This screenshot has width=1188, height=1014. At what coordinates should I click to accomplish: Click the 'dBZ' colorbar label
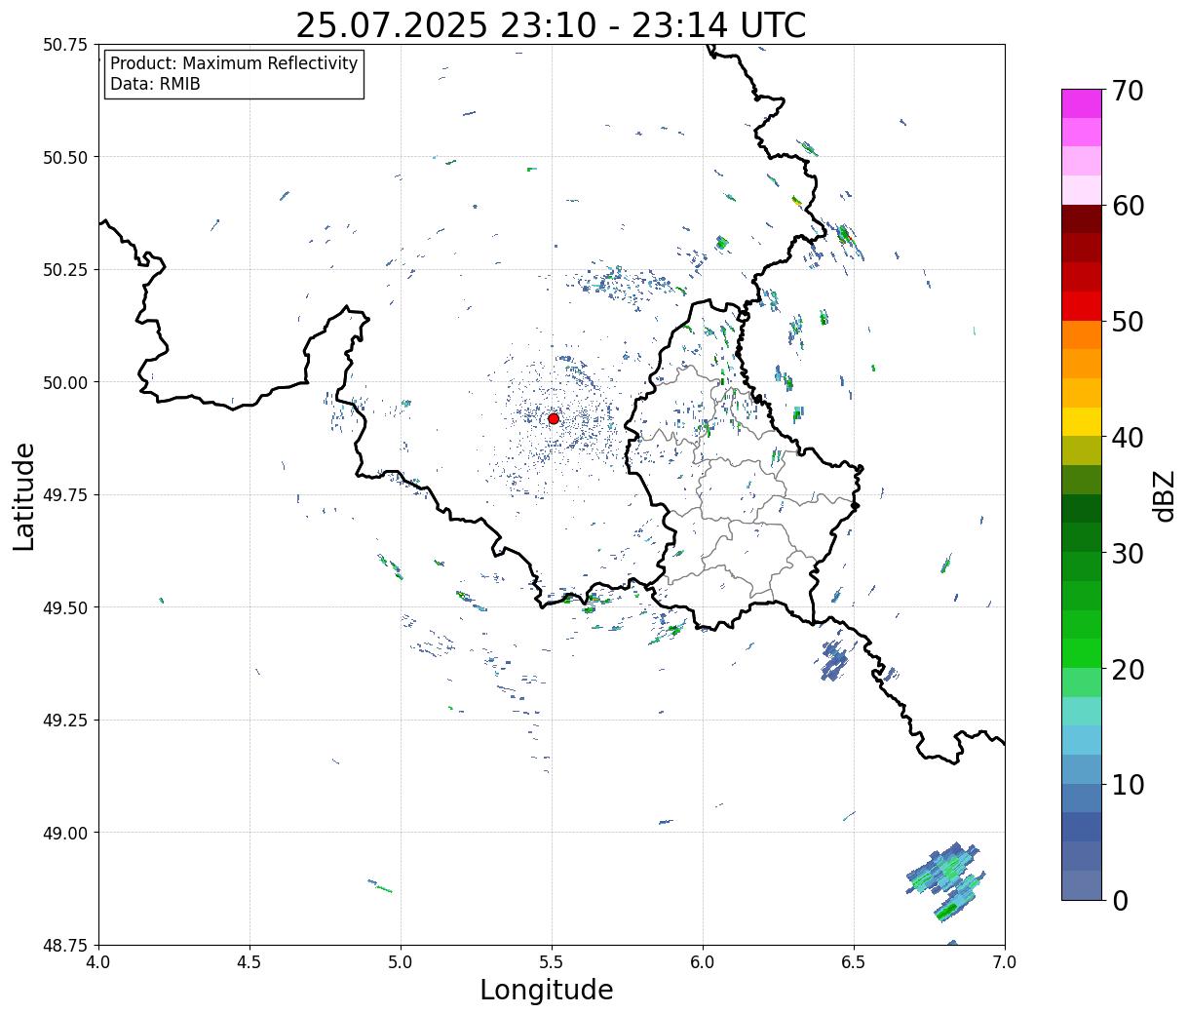point(1164,495)
